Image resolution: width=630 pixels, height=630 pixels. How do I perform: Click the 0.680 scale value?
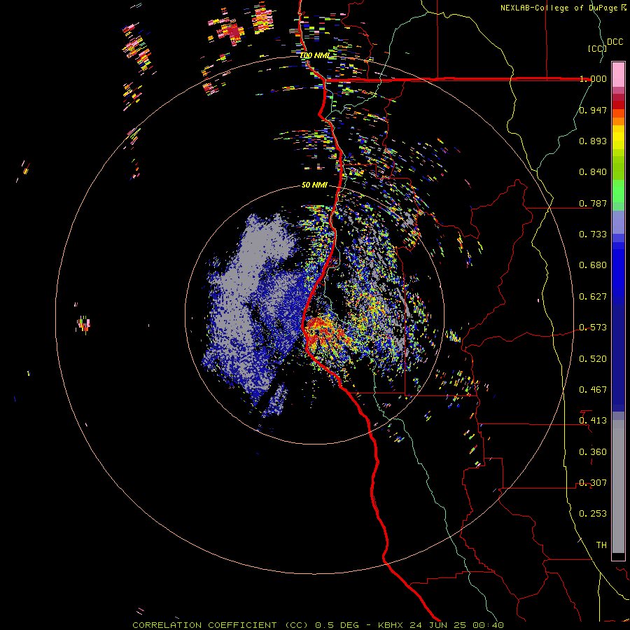593,265
